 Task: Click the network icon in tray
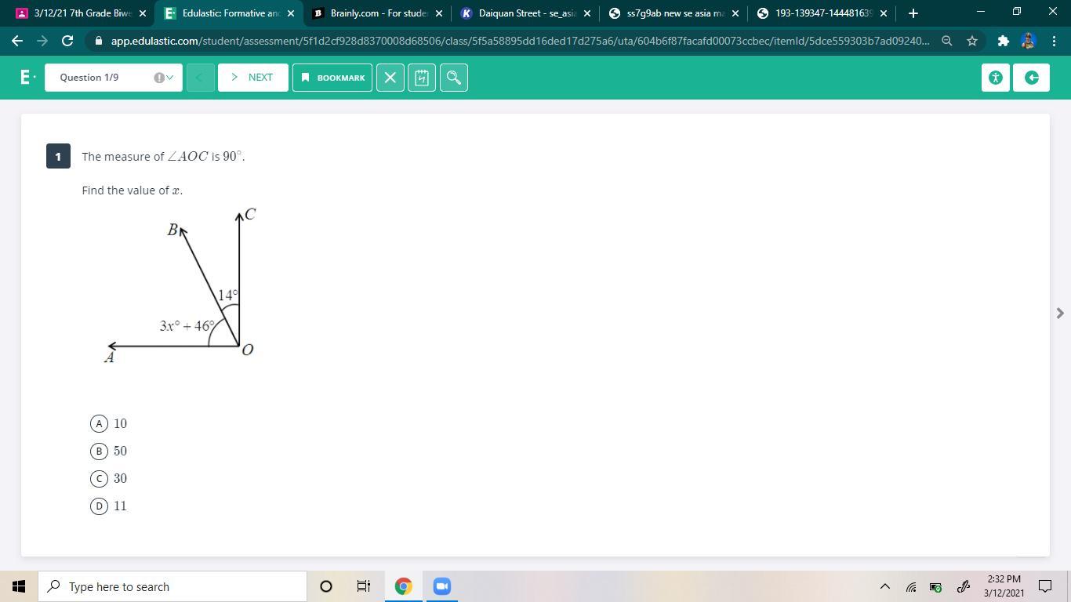tap(911, 586)
